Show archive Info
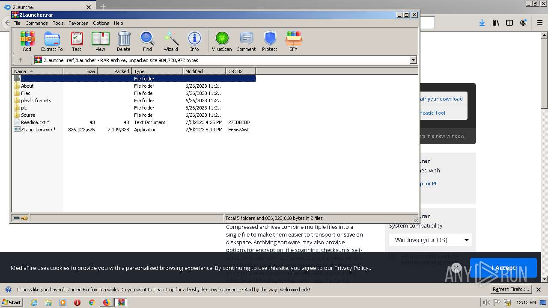 pyautogui.click(x=194, y=41)
